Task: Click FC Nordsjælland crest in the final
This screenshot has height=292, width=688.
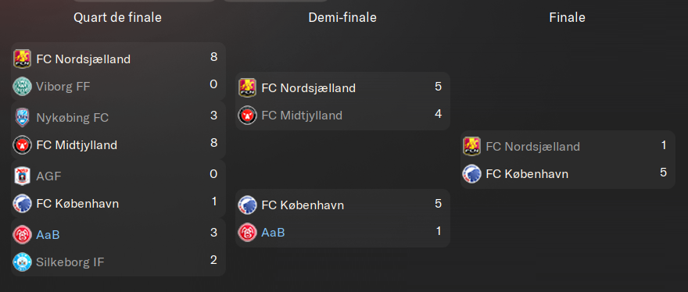Action: pos(471,146)
